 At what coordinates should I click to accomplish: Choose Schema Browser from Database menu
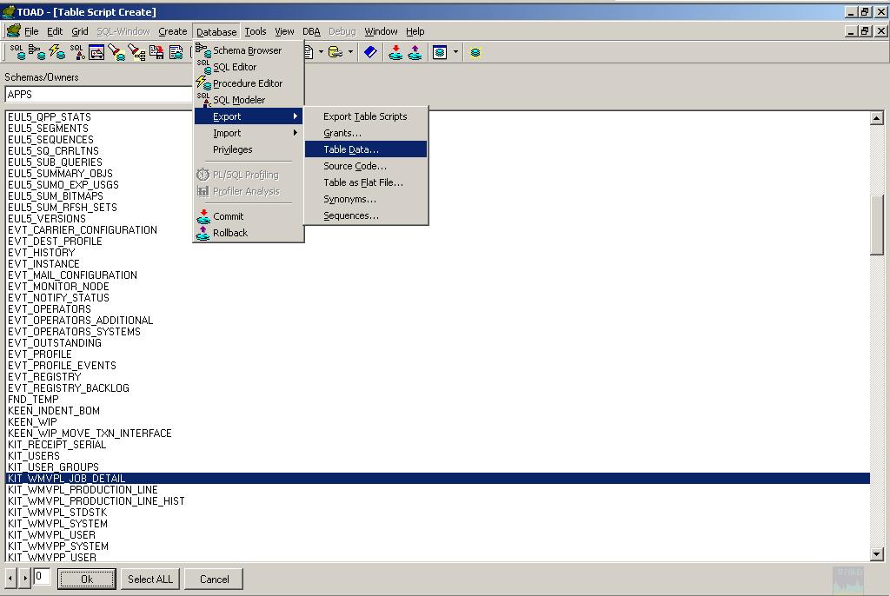[248, 50]
